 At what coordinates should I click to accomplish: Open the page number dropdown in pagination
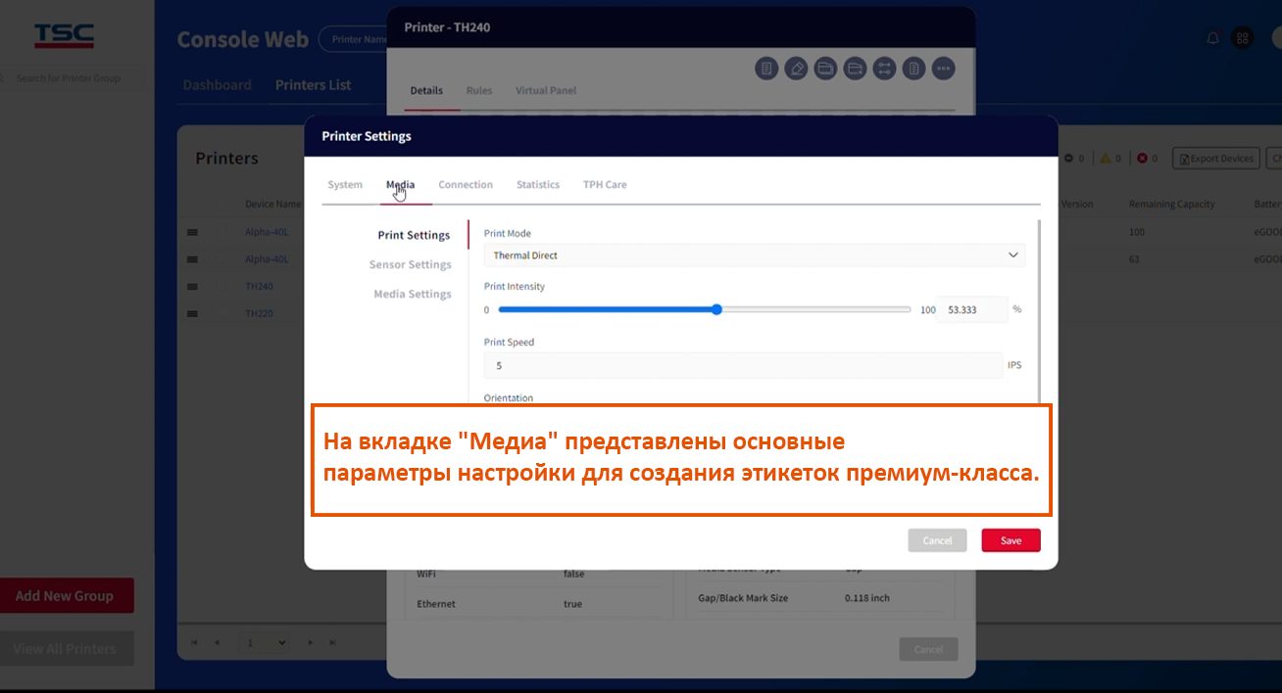[266, 643]
